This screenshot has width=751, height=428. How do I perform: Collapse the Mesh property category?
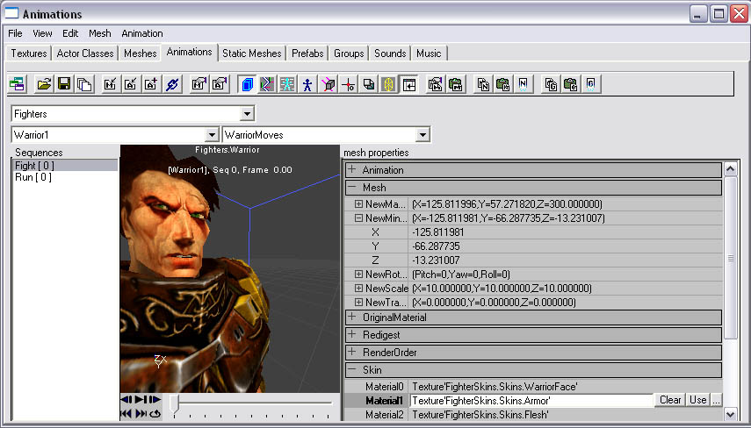click(352, 187)
